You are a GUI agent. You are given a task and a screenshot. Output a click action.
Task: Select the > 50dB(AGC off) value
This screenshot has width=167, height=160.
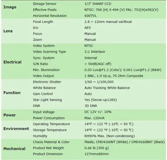click(100, 64)
